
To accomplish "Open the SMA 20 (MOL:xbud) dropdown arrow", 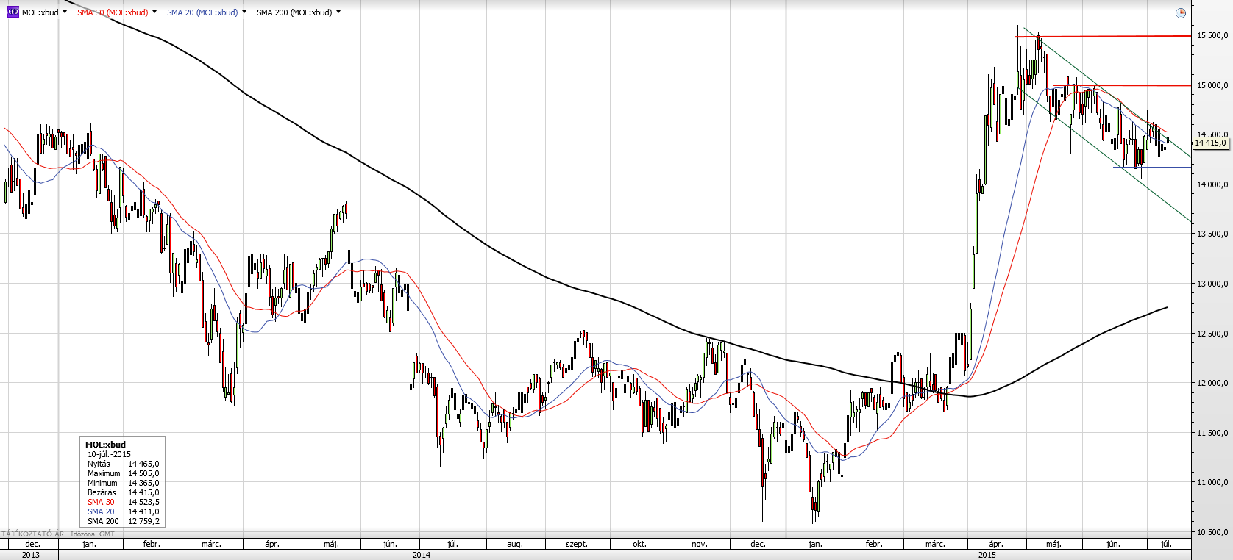I will pyautogui.click(x=244, y=12).
